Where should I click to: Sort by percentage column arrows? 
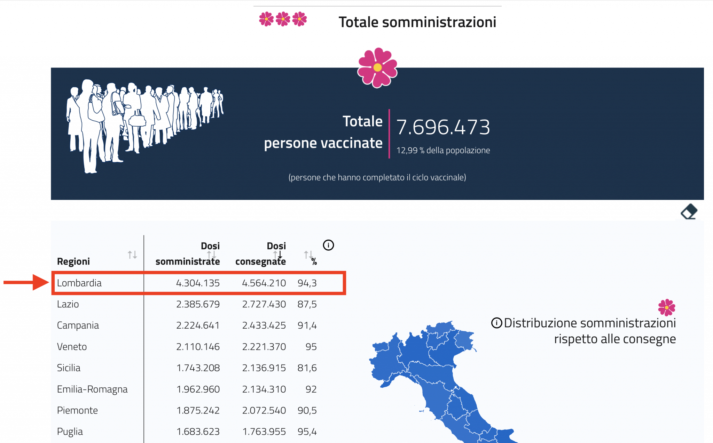click(x=308, y=255)
